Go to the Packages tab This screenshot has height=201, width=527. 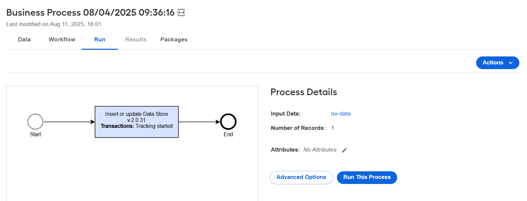(174, 39)
